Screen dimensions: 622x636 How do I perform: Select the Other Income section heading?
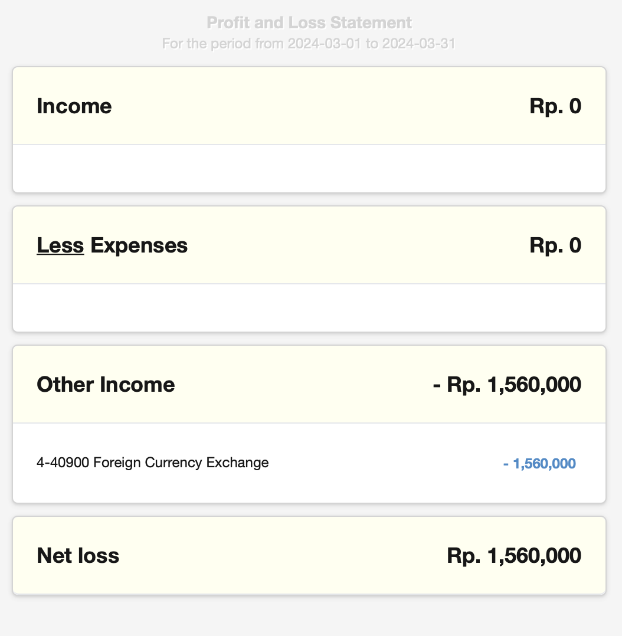click(106, 385)
